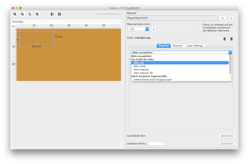Image resolution: width=249 pixels, height=164 pixels.
Task: Open the Material dropdown arrow
Action: click(223, 18)
